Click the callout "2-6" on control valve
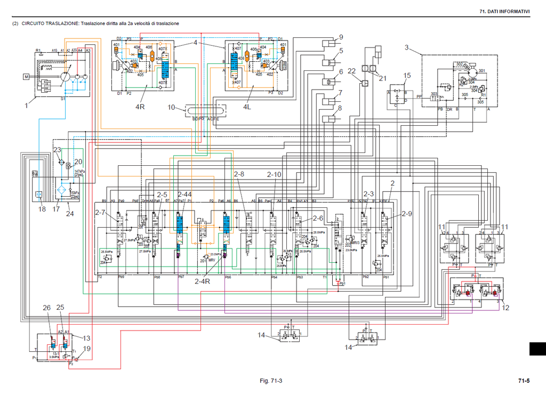This screenshot has height=395, width=546. 318,218
